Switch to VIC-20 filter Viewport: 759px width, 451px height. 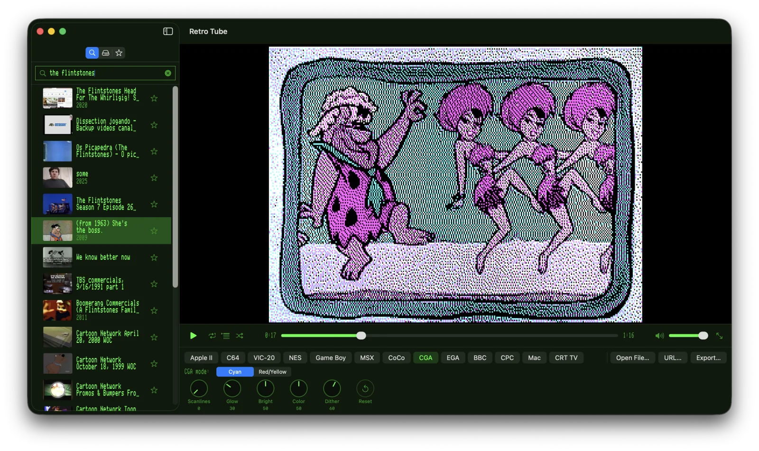pos(264,358)
